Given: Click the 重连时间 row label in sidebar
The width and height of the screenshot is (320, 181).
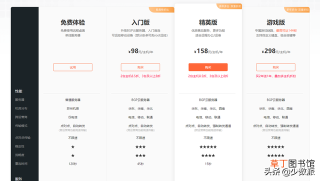Looking at the screenshot, I should [21, 163].
